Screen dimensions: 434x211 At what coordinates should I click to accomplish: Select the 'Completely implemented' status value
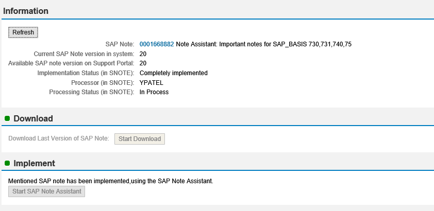pos(173,73)
